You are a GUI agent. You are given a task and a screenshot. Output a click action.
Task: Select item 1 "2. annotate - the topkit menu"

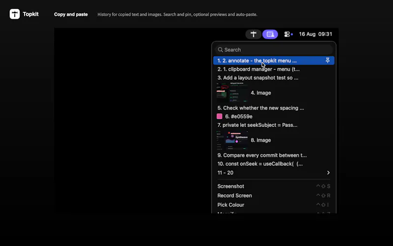(x=274, y=61)
